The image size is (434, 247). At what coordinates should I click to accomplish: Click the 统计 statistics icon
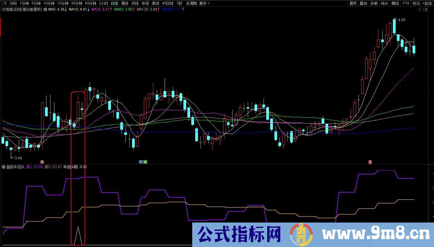coord(384,3)
